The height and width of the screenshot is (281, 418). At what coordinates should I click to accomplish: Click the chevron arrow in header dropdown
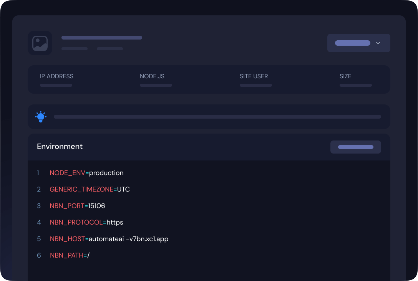378,43
